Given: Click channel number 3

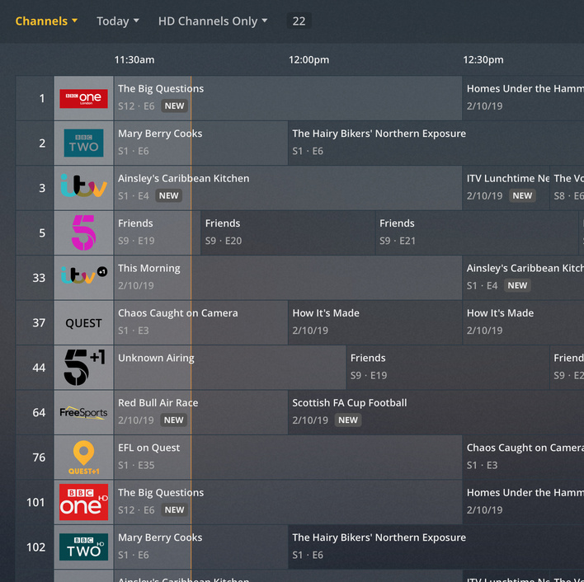Looking at the screenshot, I should coord(42,188).
